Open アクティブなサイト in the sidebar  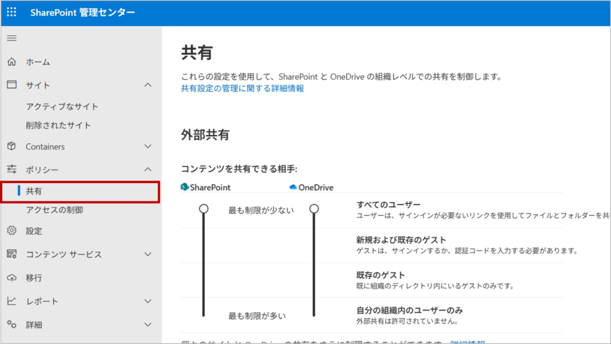62,106
